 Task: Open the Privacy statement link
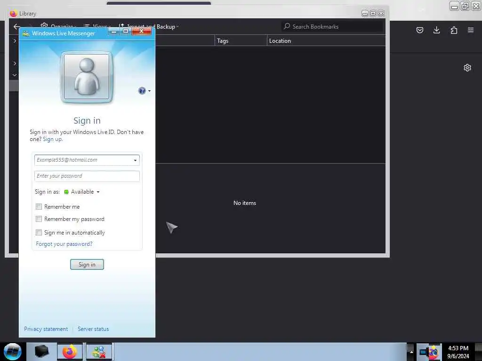pyautogui.click(x=46, y=329)
